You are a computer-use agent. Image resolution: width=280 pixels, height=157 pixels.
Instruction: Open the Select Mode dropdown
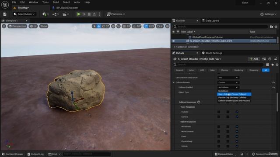pyautogui.click(x=24, y=14)
